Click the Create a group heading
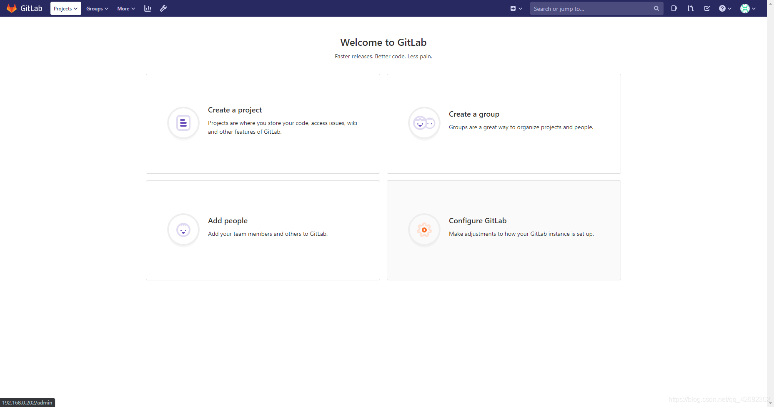 474,114
